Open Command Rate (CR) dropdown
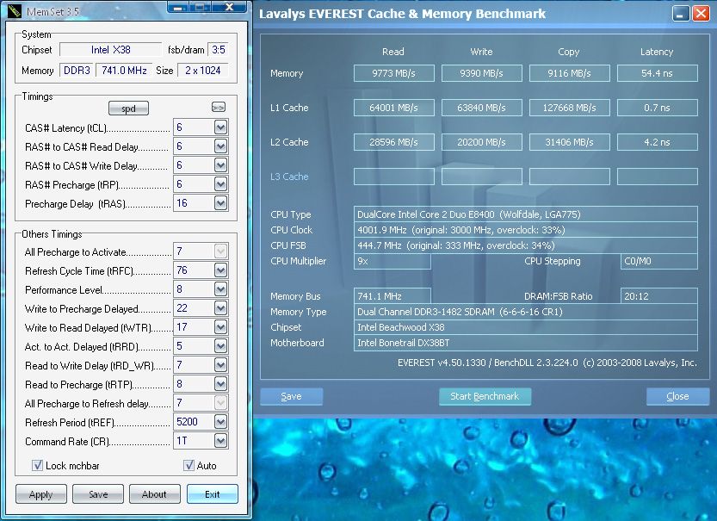 pos(221,441)
